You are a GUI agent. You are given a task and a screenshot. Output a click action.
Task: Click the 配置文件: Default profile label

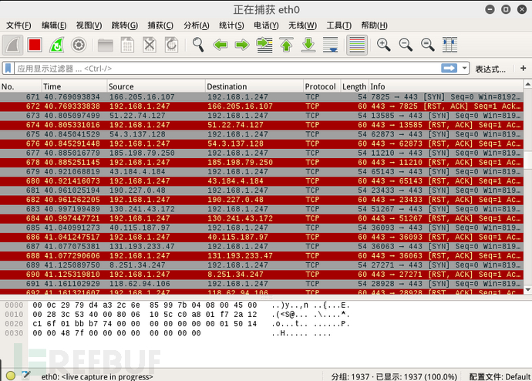[x=500, y=376]
